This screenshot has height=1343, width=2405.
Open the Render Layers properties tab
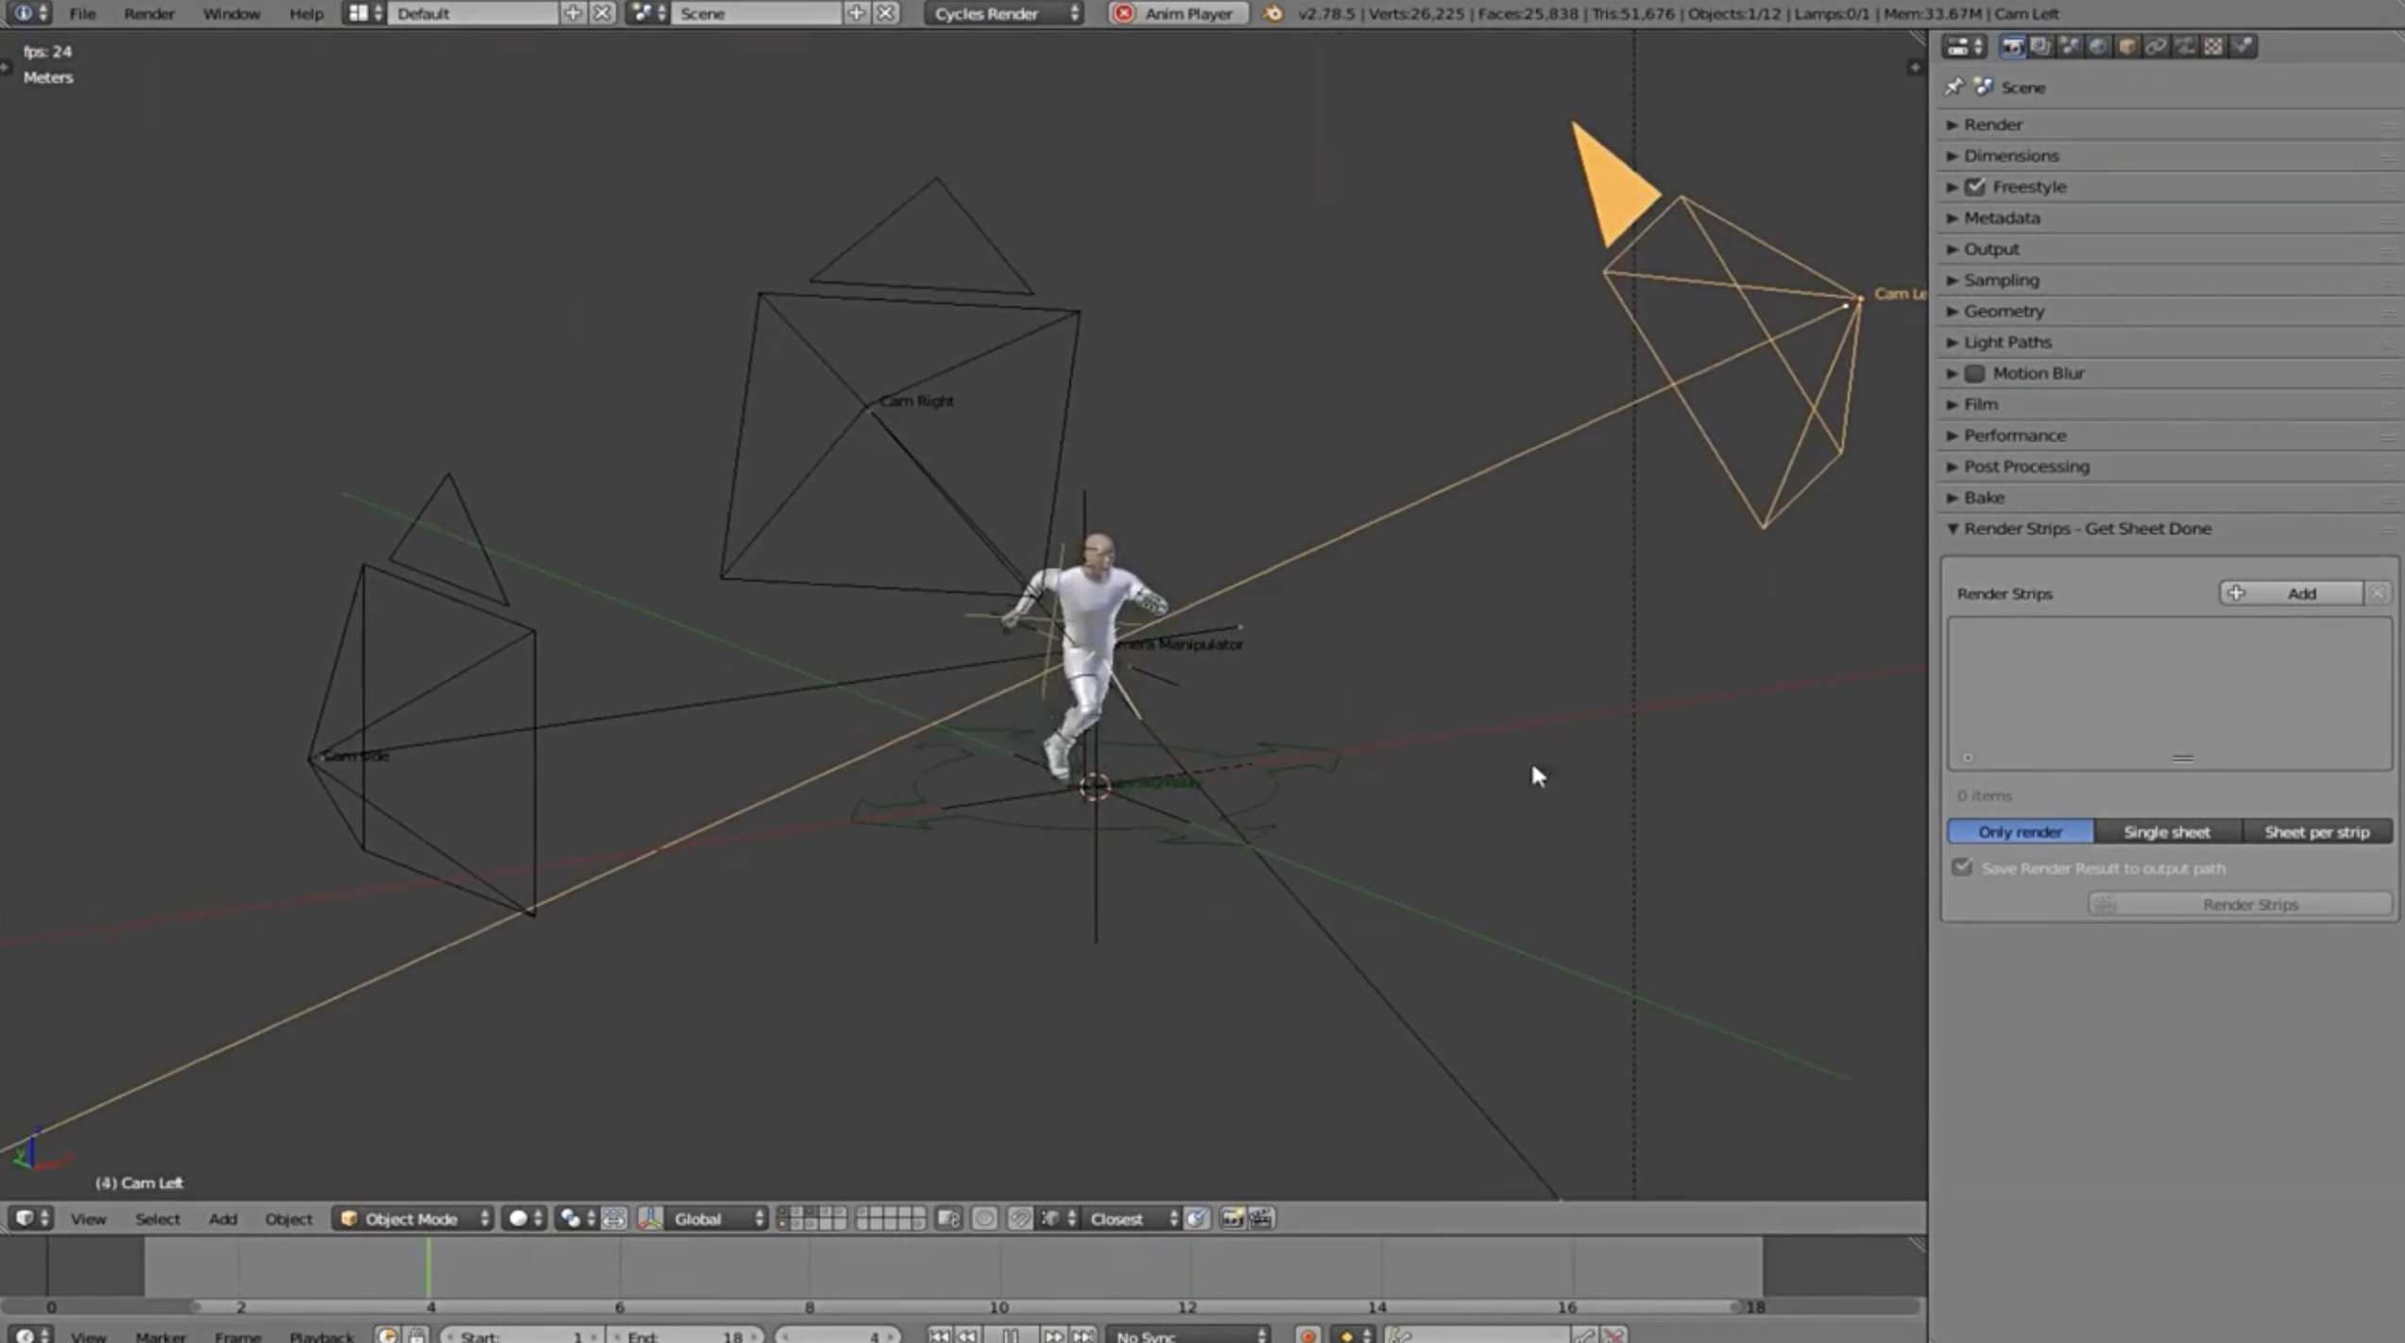2039,46
